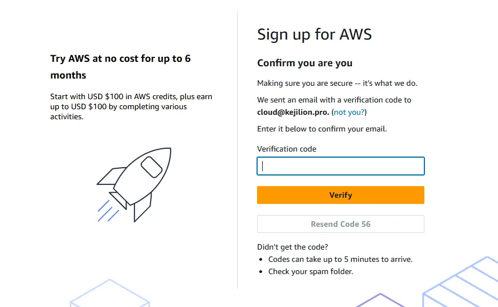498x307 pixels.
Task: Click the purple shape at bottom edge
Action: pyautogui.click(x=380, y=300)
